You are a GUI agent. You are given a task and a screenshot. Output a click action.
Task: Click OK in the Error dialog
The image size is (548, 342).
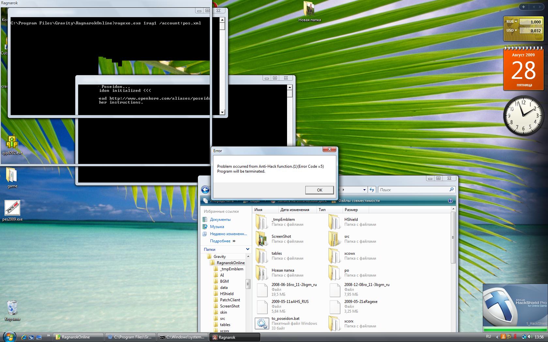(319, 190)
